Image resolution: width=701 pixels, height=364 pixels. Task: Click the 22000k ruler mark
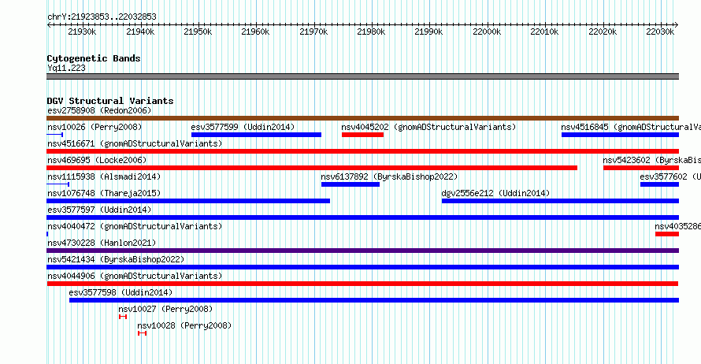pos(488,32)
